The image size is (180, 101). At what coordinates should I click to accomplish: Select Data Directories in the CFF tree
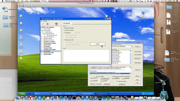click(52, 35)
